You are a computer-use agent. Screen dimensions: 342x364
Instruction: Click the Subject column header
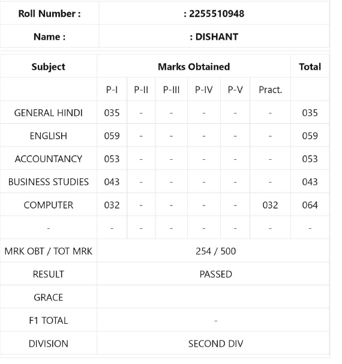point(48,67)
